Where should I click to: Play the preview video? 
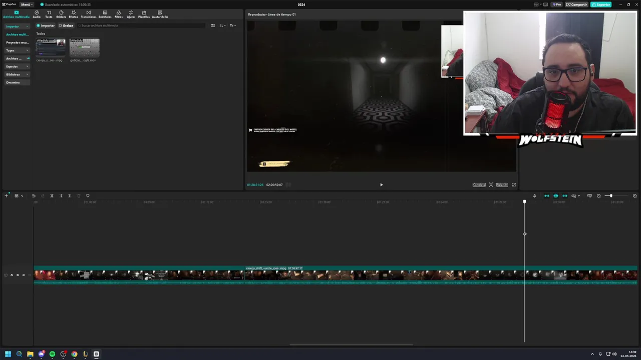pyautogui.click(x=381, y=185)
